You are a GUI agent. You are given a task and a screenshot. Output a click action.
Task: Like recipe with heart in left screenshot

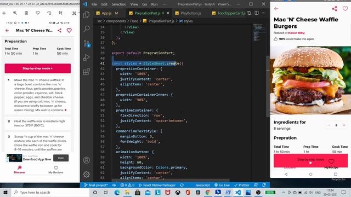69,31
